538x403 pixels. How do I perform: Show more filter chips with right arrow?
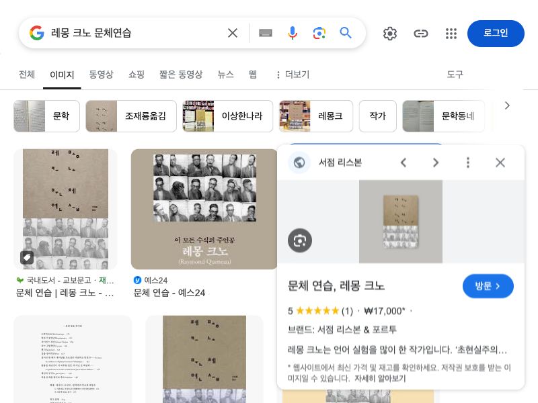[x=507, y=105]
